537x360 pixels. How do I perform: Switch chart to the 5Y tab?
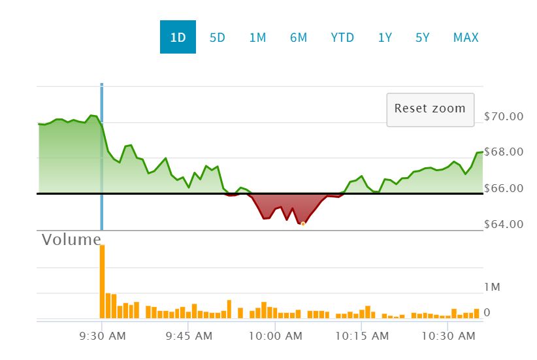click(423, 37)
